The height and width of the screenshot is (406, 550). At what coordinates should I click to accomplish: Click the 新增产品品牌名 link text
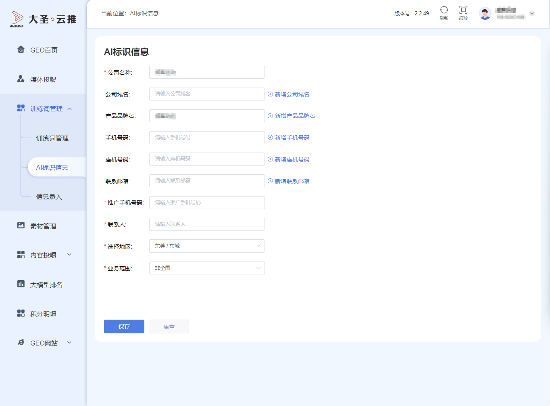click(x=295, y=116)
